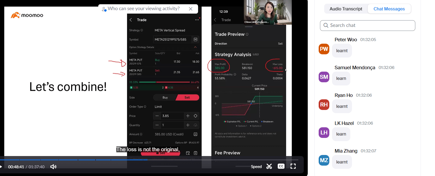435x176 pixels.
Task: Click the Chloe speaker webcam thumbnail
Action: pos(268,12)
